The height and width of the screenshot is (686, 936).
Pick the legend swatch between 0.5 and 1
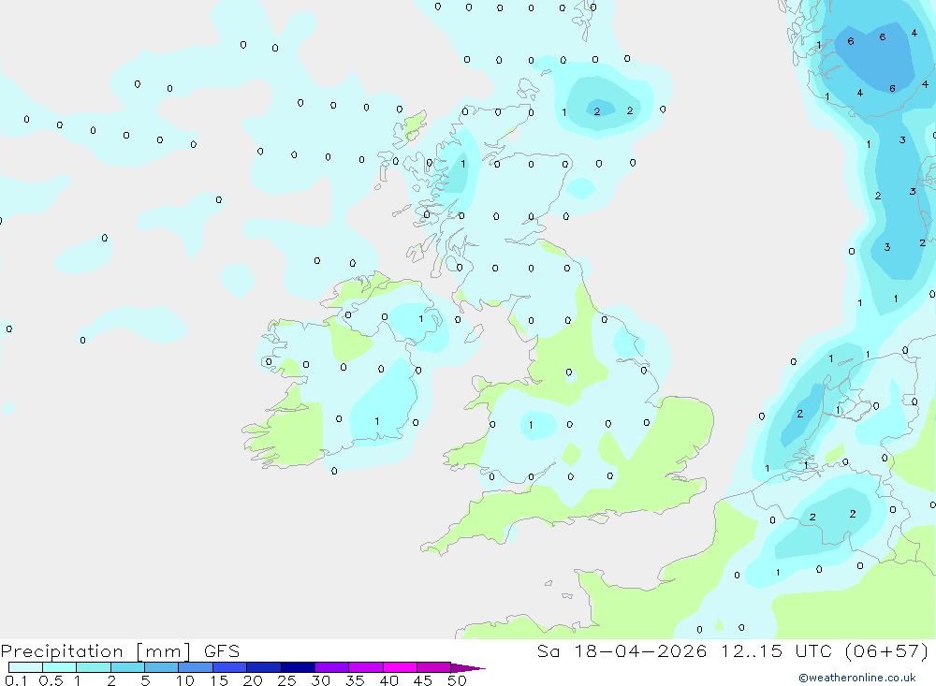[x=59, y=667]
